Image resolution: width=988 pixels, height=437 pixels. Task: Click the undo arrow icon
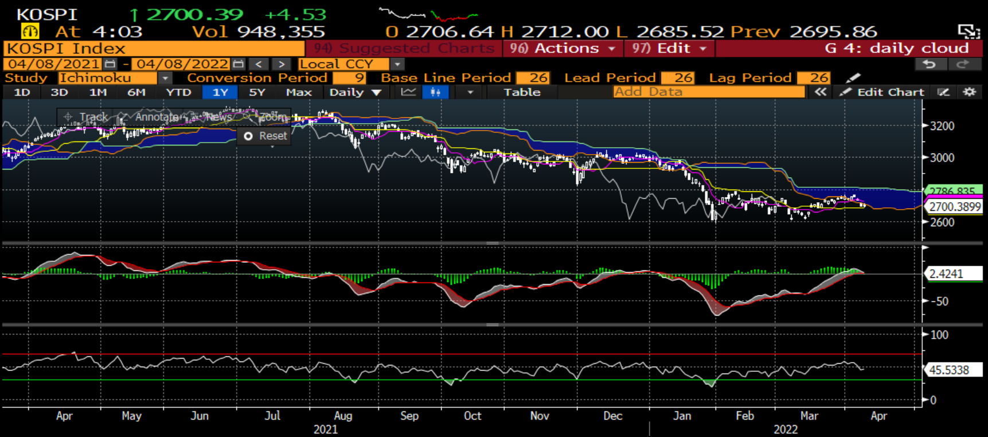pos(930,64)
